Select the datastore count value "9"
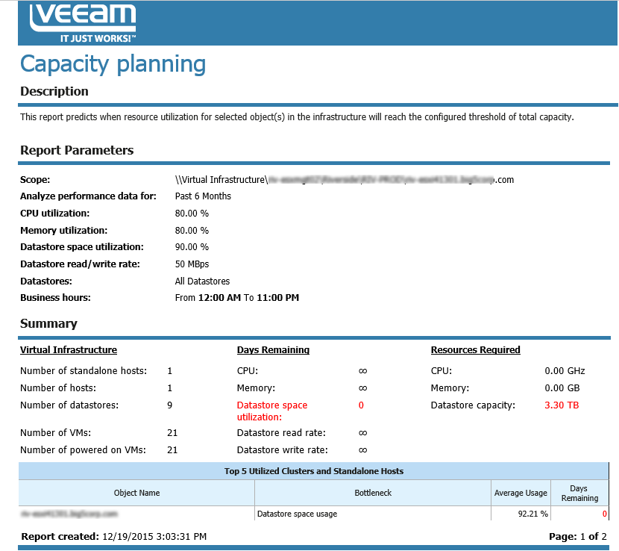The height and width of the screenshot is (551, 619). click(170, 405)
